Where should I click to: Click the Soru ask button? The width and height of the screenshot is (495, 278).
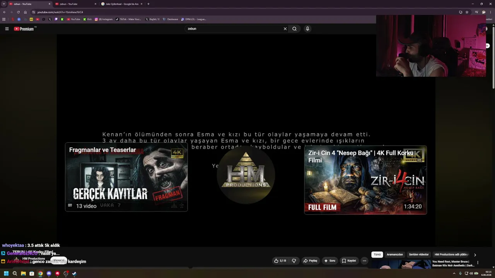pyautogui.click(x=330, y=261)
